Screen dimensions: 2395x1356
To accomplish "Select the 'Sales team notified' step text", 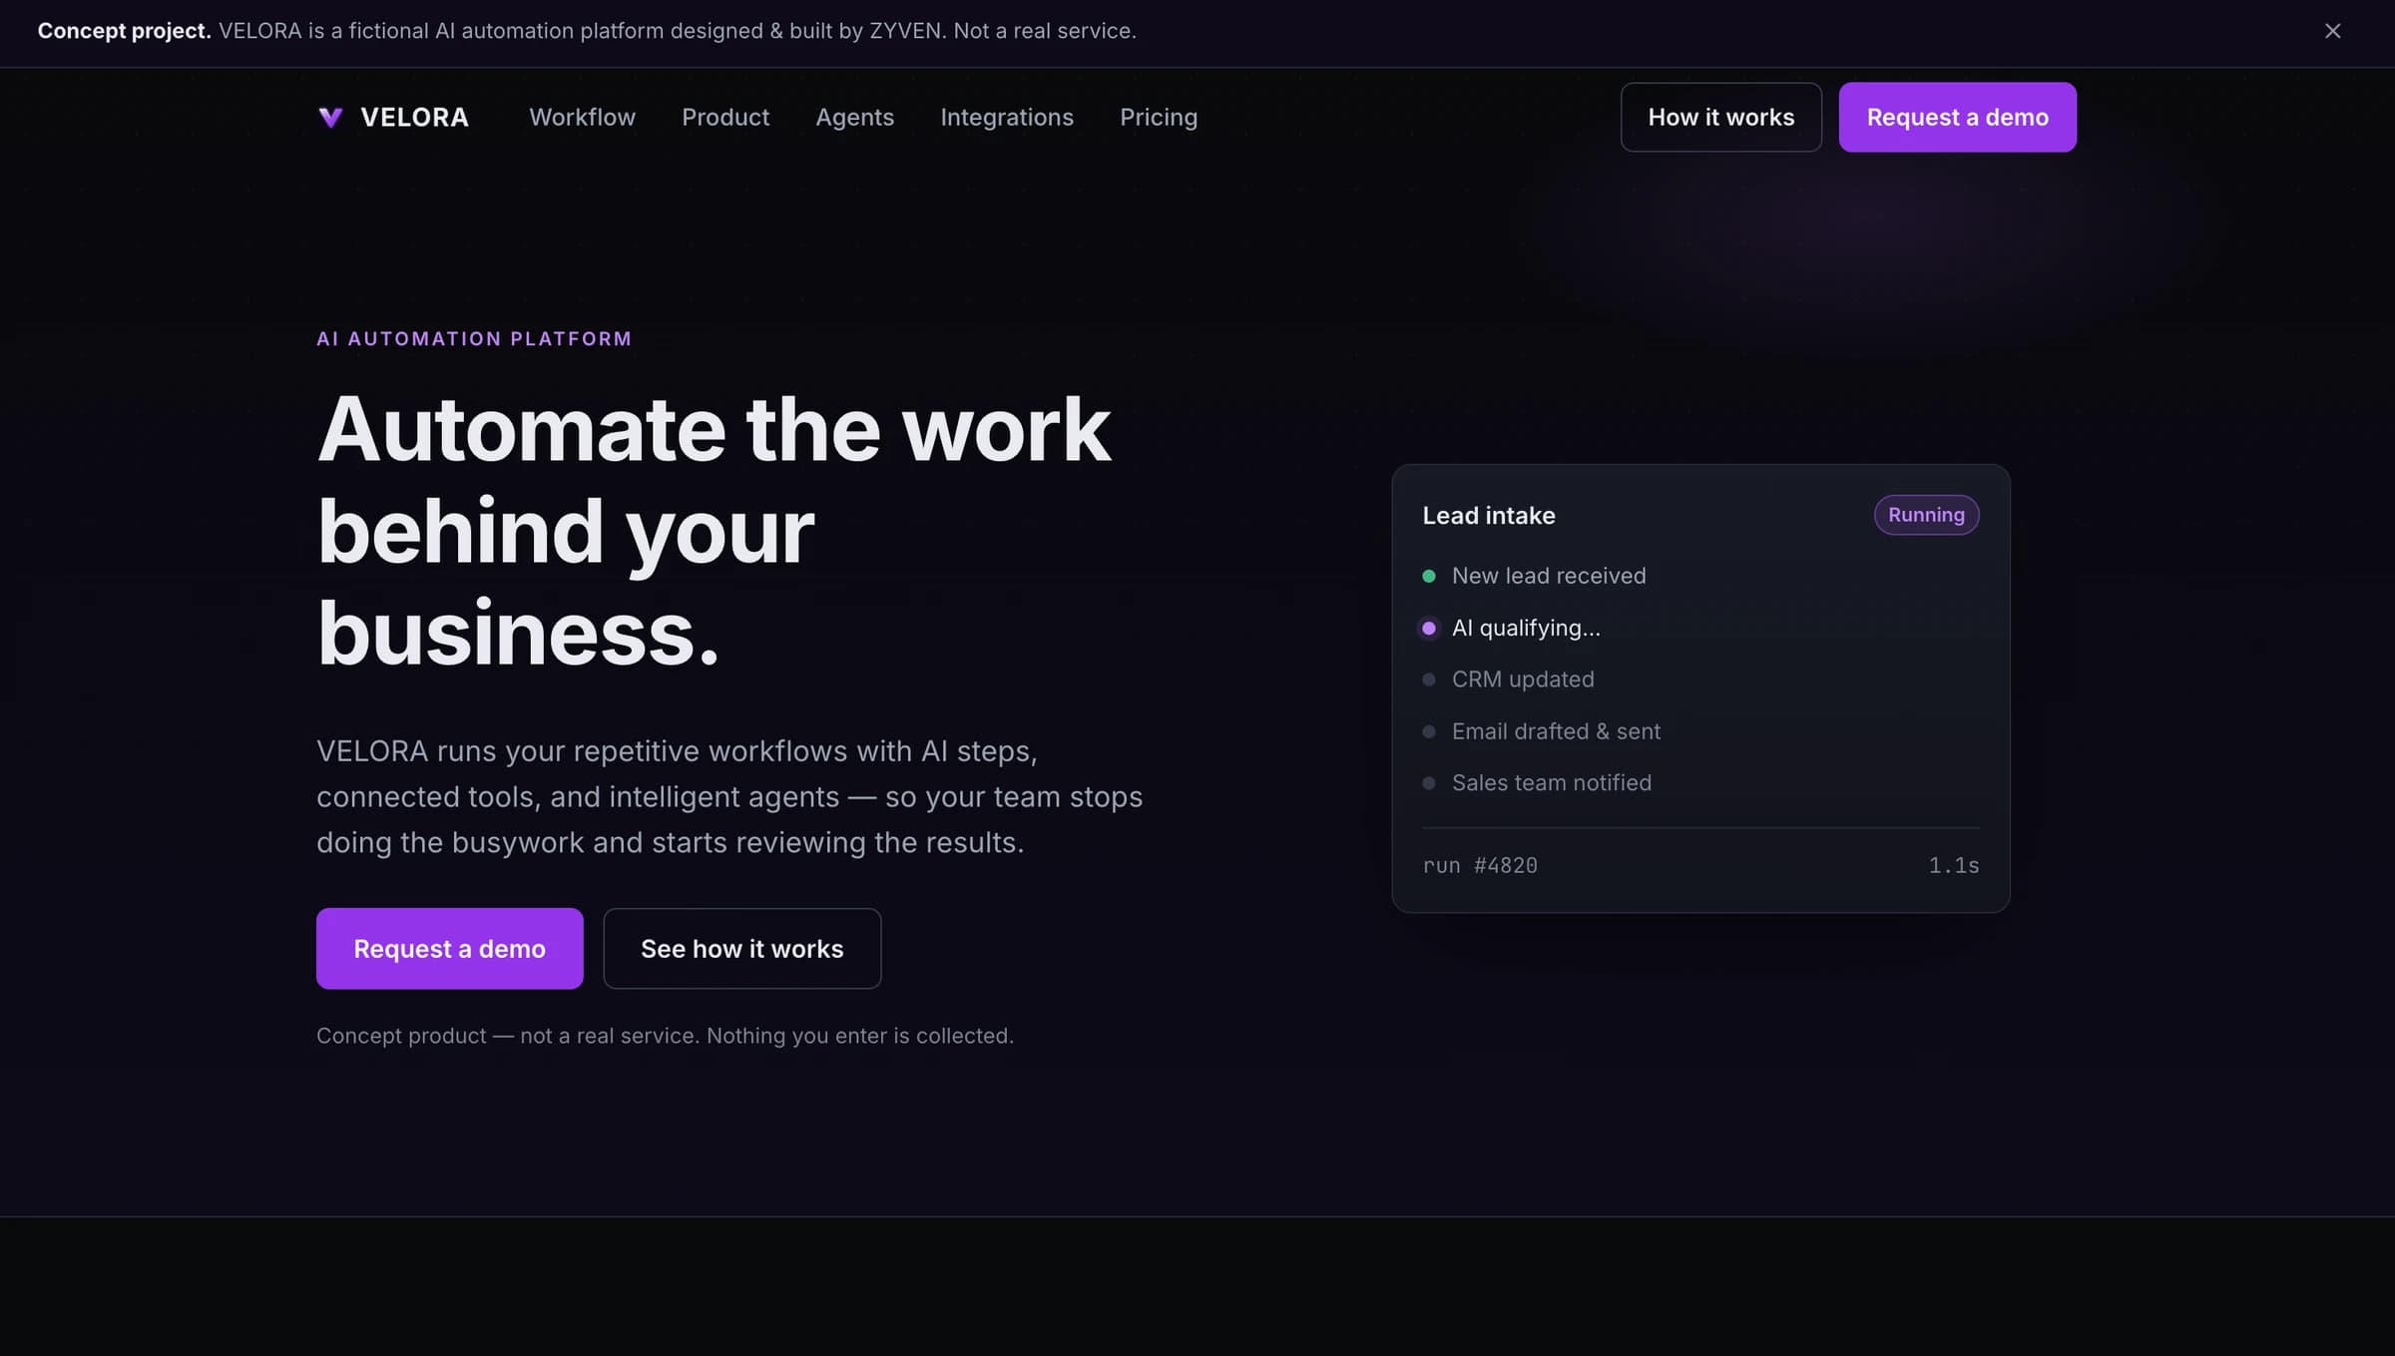I will point(1552,783).
